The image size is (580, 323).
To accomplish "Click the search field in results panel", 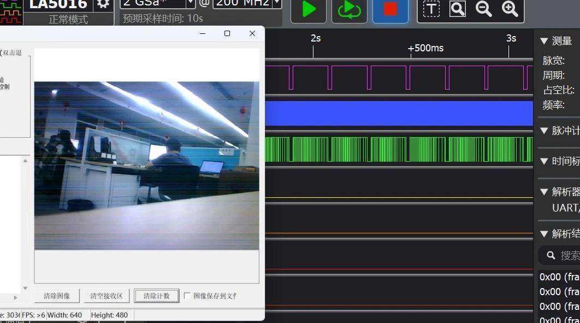I will 560,255.
